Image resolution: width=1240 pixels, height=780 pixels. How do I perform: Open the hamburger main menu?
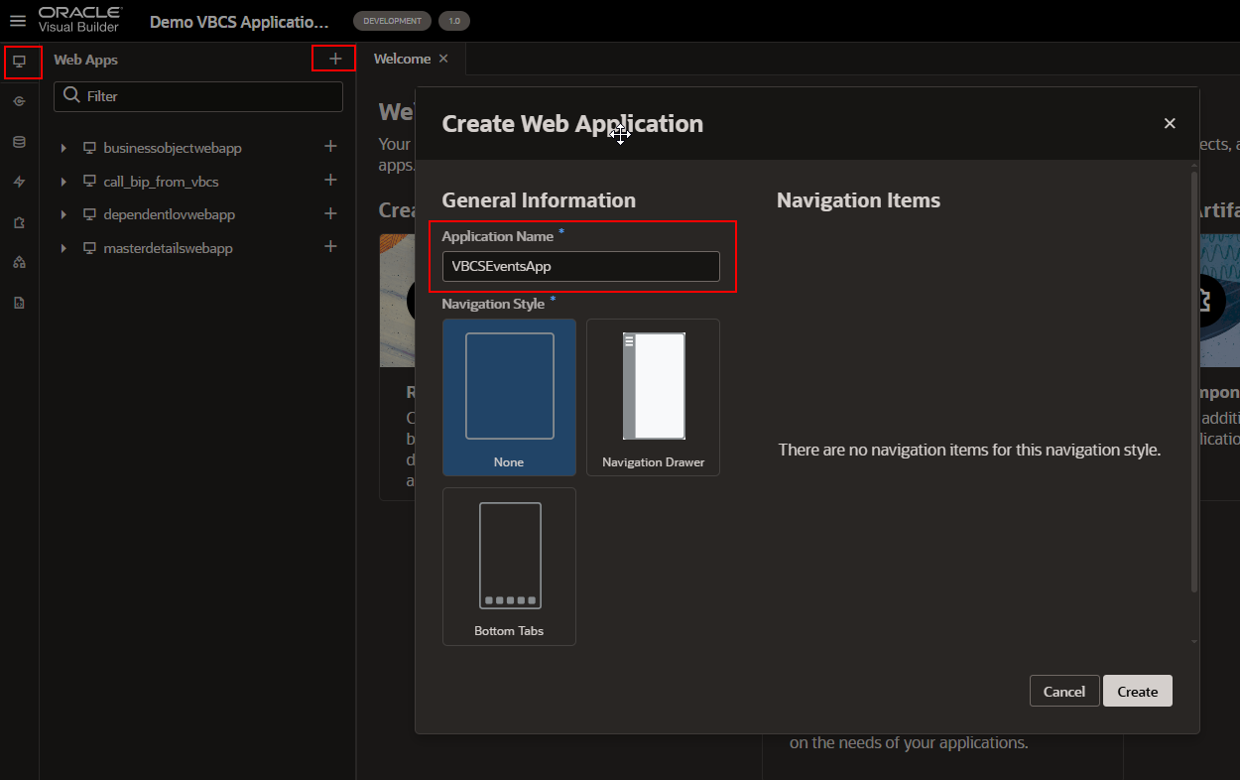coord(18,21)
